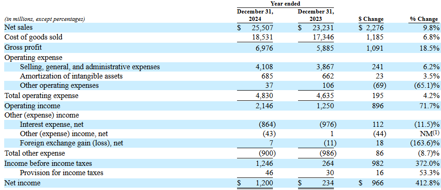Click the Operating expense section heading
Screen dimensions: 441x190
click(33, 58)
